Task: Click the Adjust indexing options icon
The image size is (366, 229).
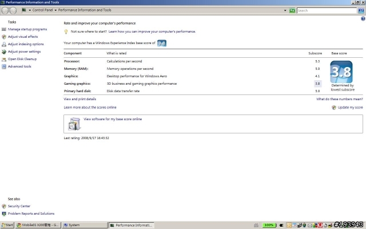Action: [4, 44]
